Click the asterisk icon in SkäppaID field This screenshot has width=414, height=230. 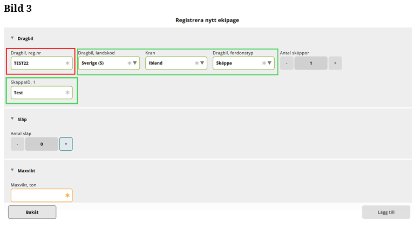tap(67, 93)
